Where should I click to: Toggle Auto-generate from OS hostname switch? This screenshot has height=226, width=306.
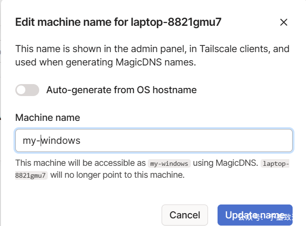coord(27,90)
